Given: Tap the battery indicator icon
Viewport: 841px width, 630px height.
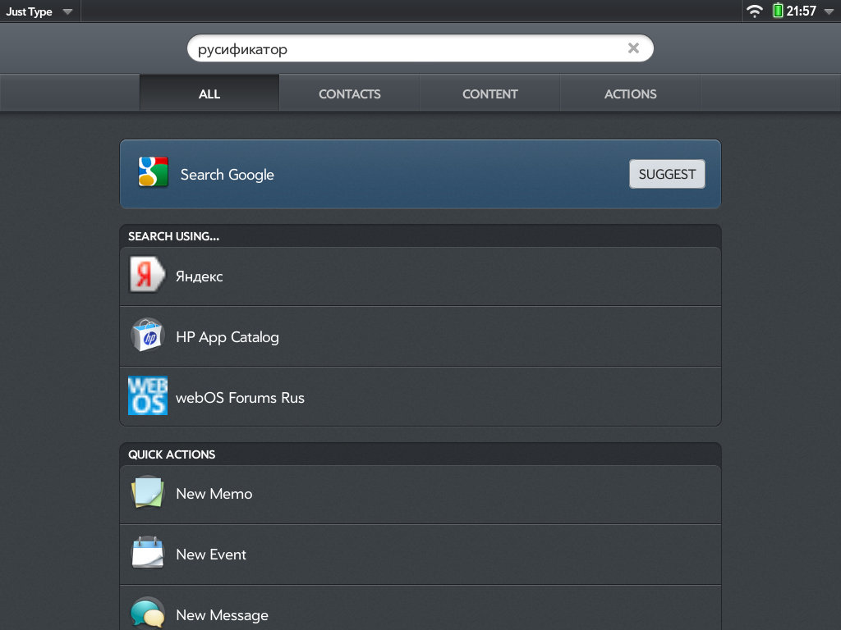Looking at the screenshot, I should tap(778, 11).
